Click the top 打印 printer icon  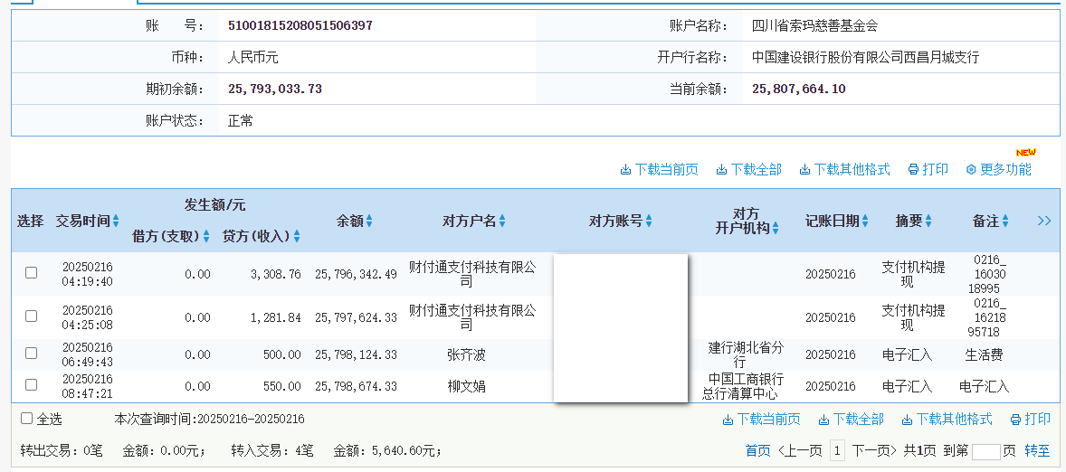(x=914, y=170)
